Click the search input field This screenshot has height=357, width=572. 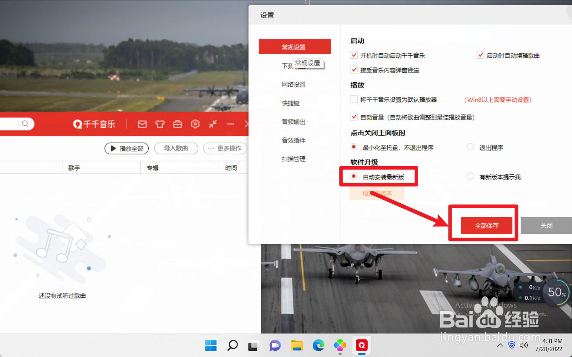click(9, 124)
